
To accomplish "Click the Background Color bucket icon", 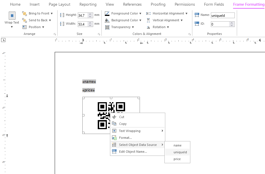I will [x=107, y=20].
